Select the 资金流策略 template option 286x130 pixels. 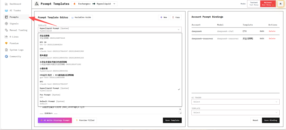click(110, 37)
